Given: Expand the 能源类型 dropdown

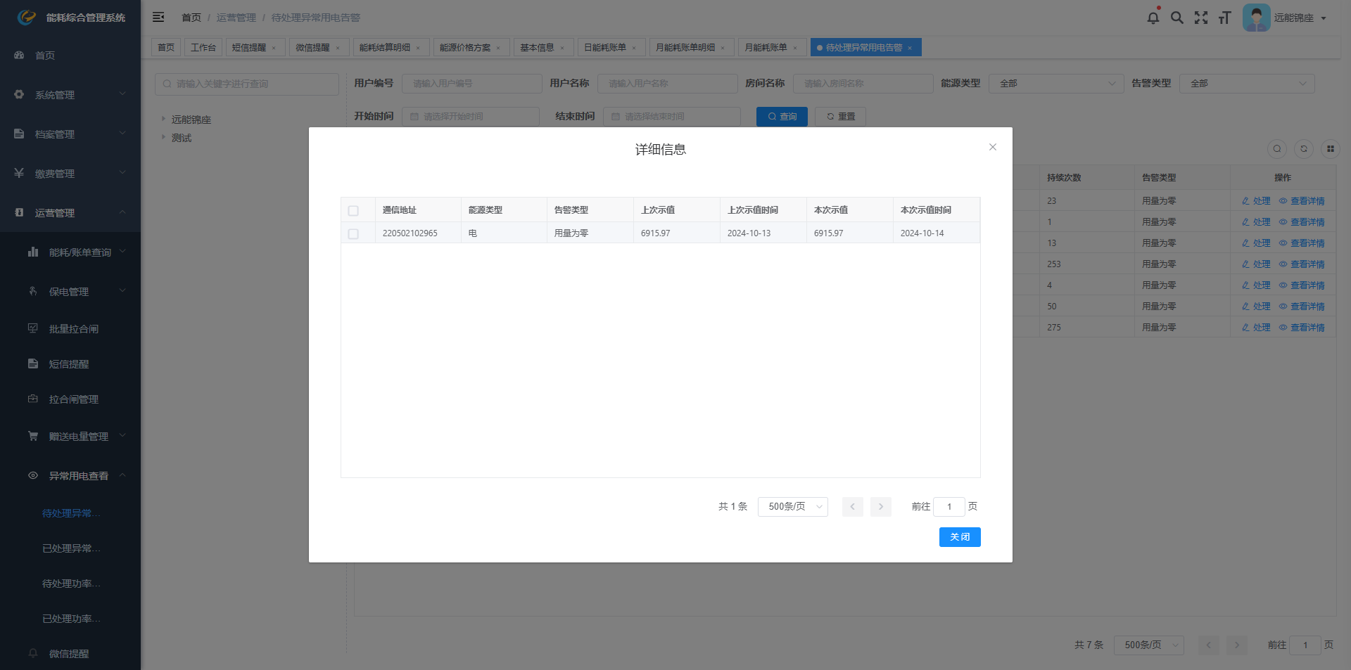Looking at the screenshot, I should pos(1056,84).
